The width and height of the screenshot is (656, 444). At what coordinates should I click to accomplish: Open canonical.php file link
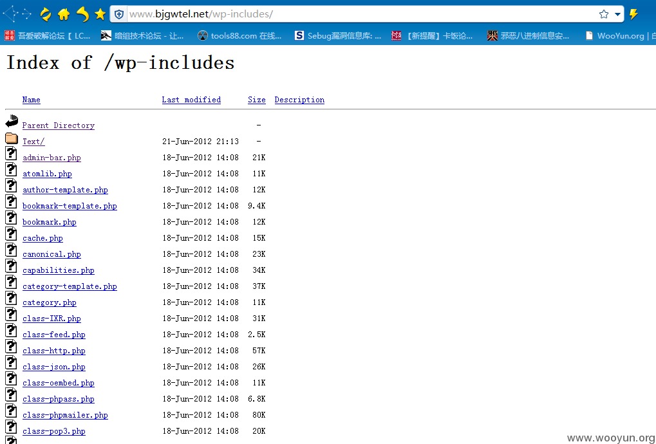52,254
